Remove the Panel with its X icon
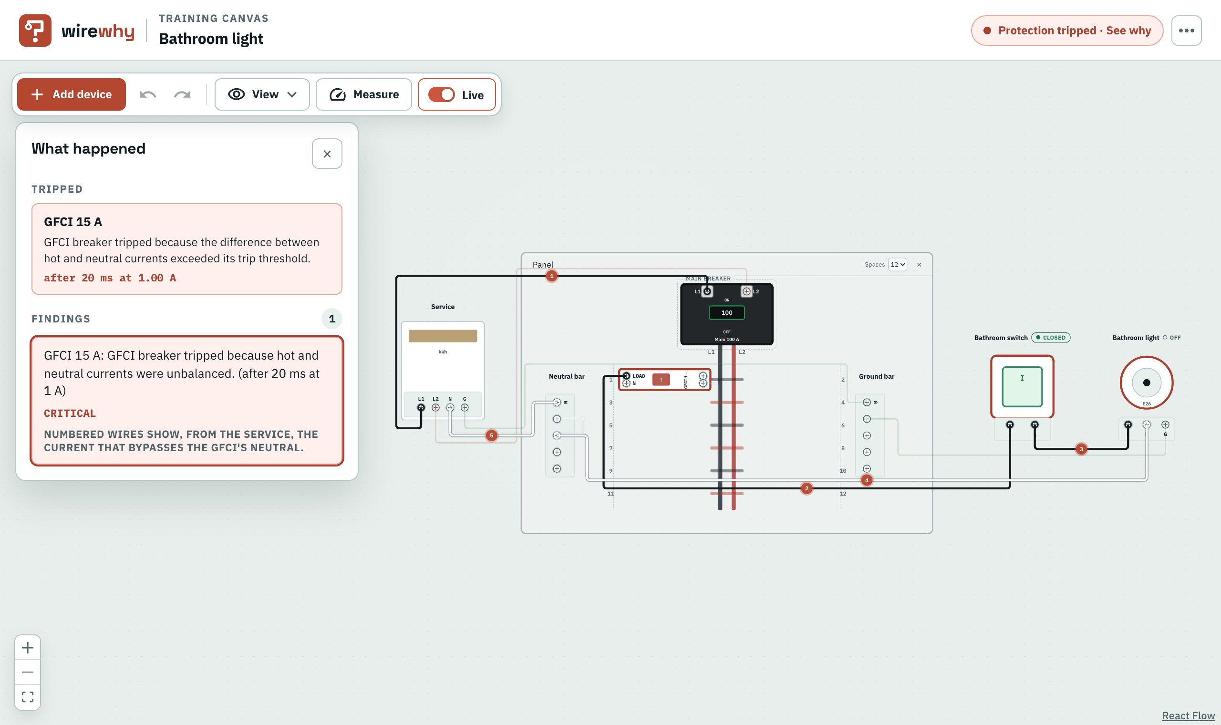 coord(919,264)
